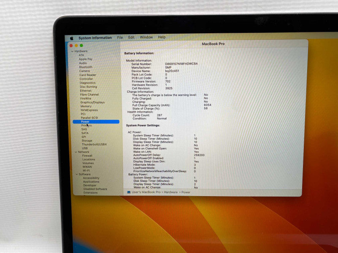Collapse the Software section
Image resolution: width=338 pixels, height=253 pixels.
click(x=76, y=175)
